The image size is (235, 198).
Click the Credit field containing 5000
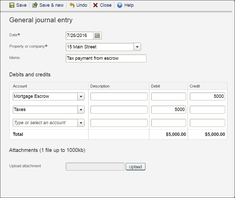207,96
